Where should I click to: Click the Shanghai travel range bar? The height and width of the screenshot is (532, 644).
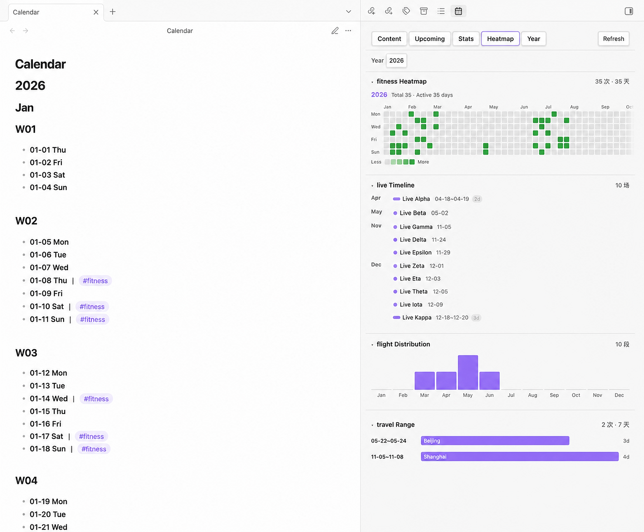(x=519, y=457)
